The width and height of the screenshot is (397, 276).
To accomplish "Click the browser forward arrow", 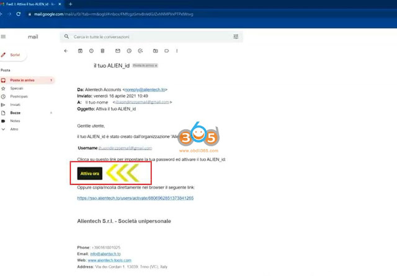I will coord(9,14).
